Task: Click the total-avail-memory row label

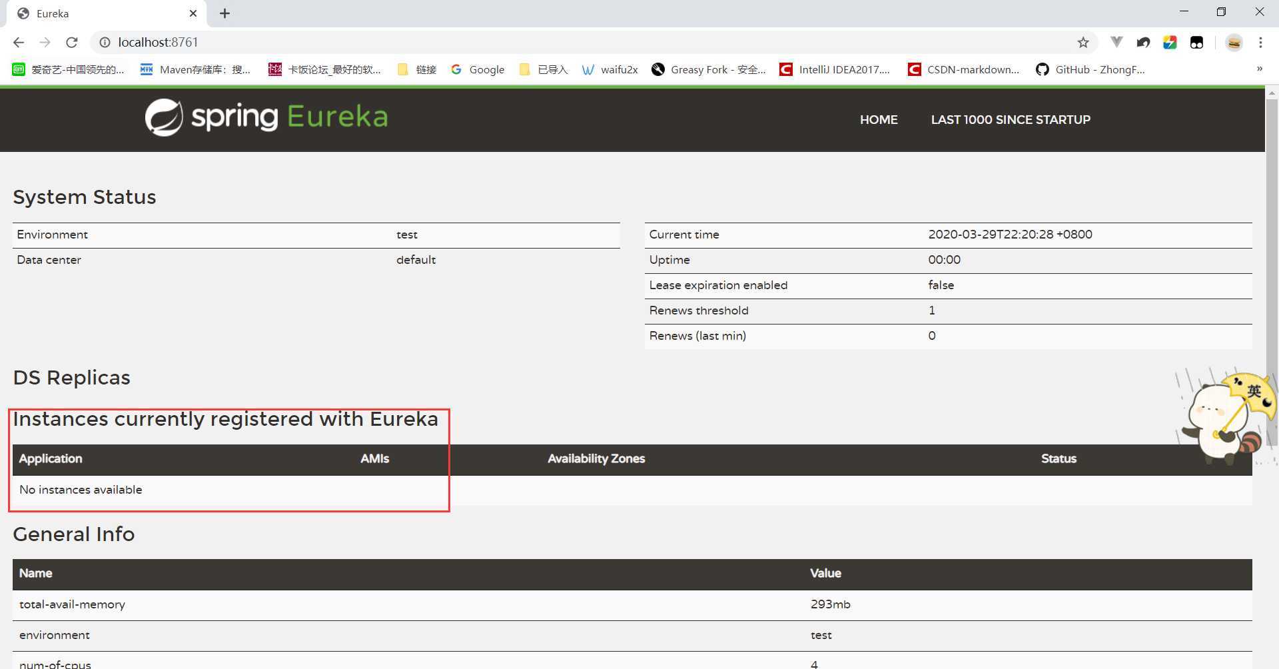Action: (x=72, y=604)
